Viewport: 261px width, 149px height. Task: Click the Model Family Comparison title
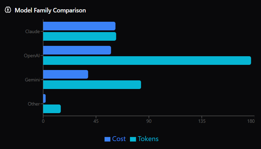tap(50, 10)
